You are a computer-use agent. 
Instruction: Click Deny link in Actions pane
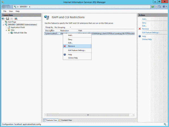pyautogui.click(x=144, y=23)
